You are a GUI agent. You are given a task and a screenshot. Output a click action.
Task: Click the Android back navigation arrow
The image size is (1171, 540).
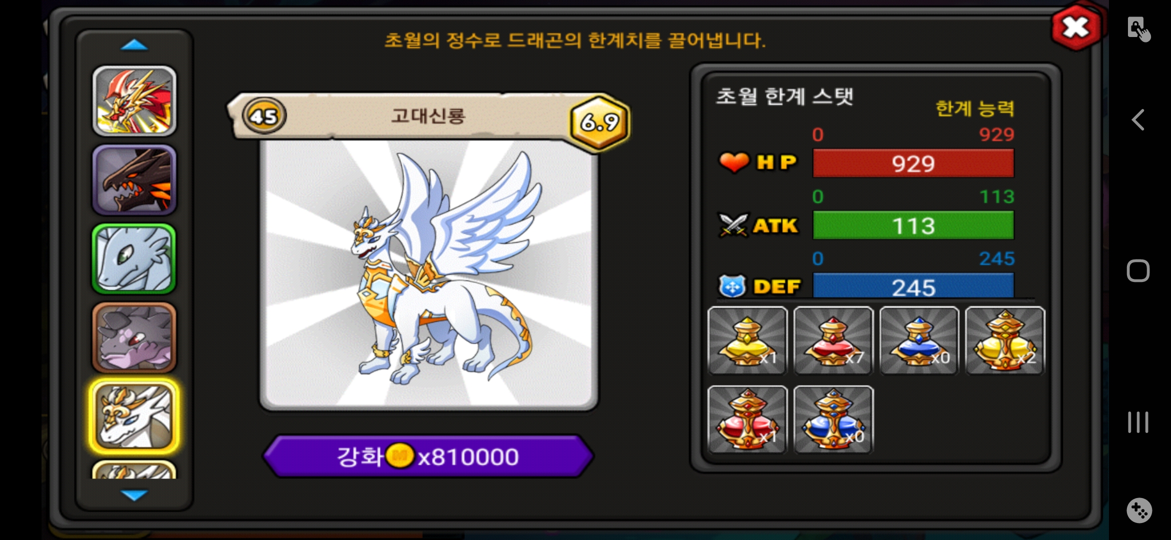click(x=1138, y=120)
